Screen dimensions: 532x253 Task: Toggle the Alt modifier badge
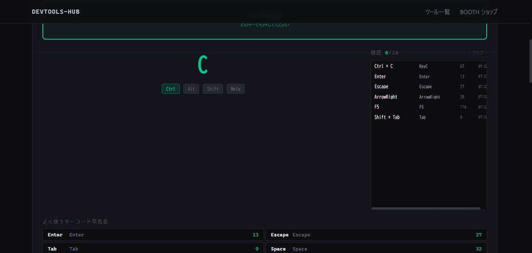191,89
